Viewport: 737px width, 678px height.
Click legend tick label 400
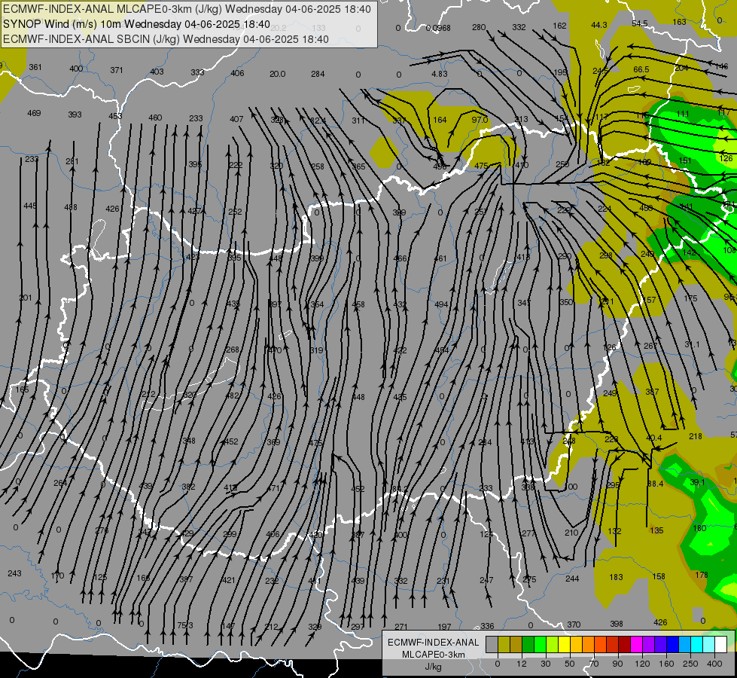(714, 664)
